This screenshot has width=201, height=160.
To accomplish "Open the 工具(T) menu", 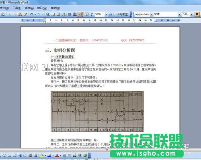I will 17,8.
